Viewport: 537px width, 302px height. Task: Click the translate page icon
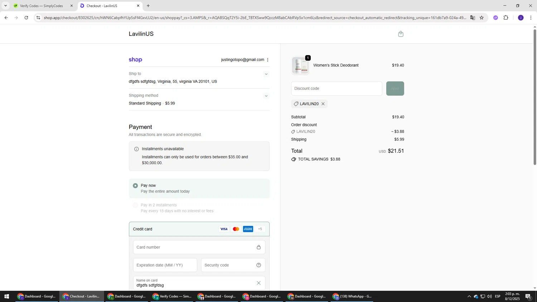pyautogui.click(x=473, y=18)
